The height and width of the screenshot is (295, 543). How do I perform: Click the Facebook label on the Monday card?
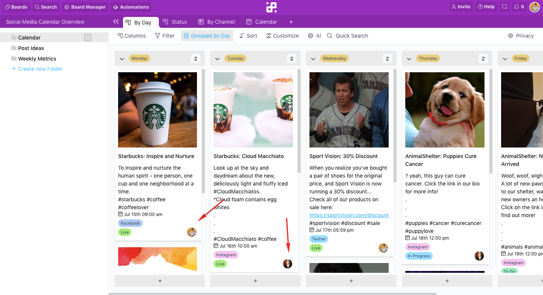coord(130,223)
